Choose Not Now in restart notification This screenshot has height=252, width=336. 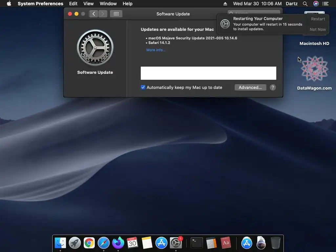coord(318,29)
